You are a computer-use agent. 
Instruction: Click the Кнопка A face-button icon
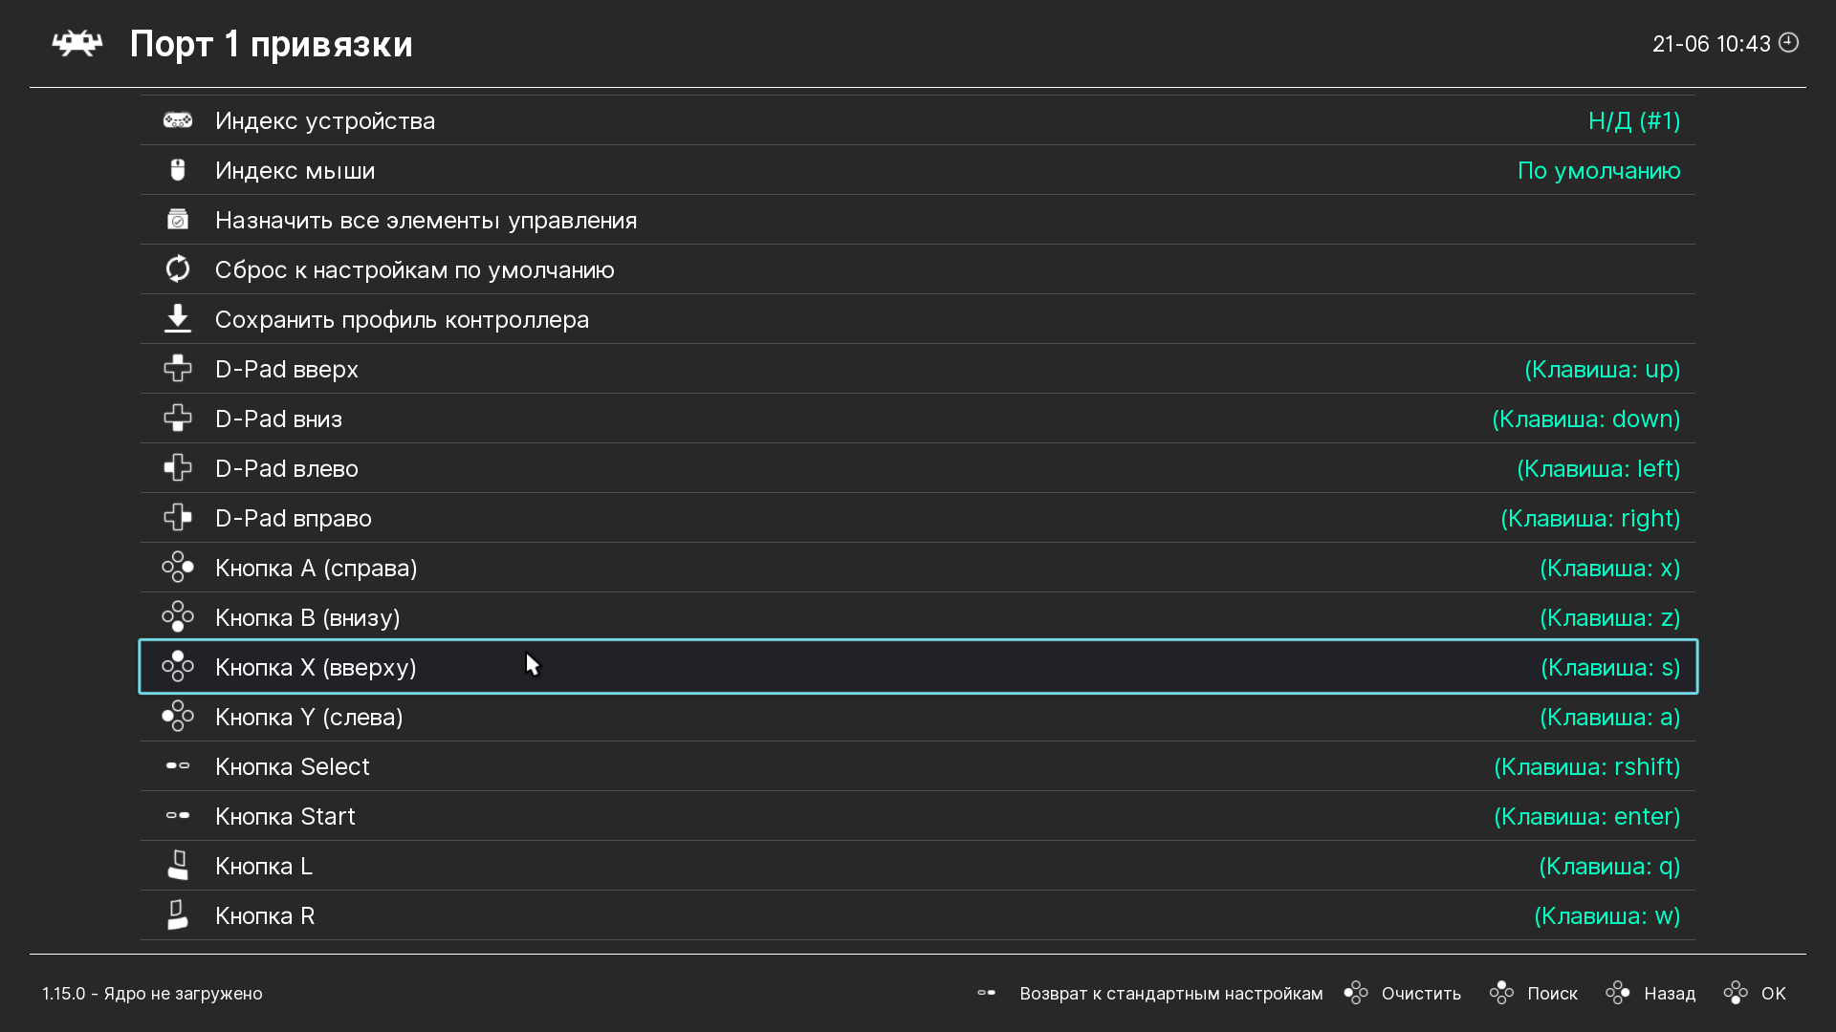pos(177,568)
